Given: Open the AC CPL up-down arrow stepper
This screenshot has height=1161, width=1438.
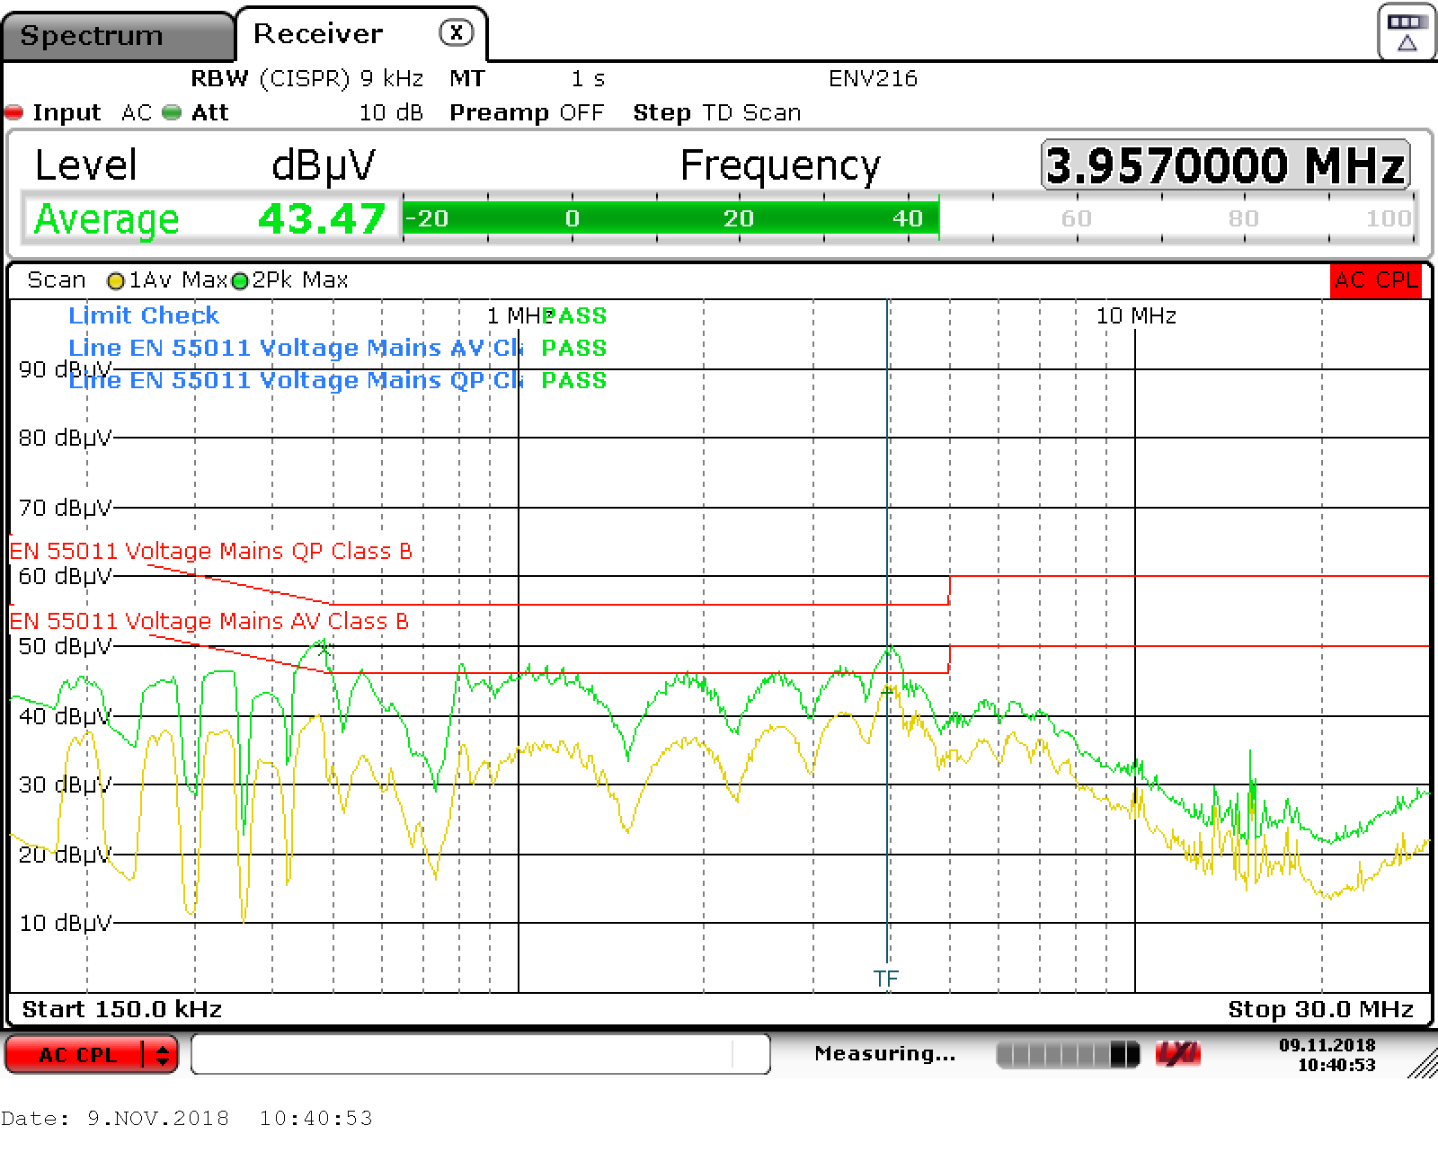Looking at the screenshot, I should coord(162,1055).
